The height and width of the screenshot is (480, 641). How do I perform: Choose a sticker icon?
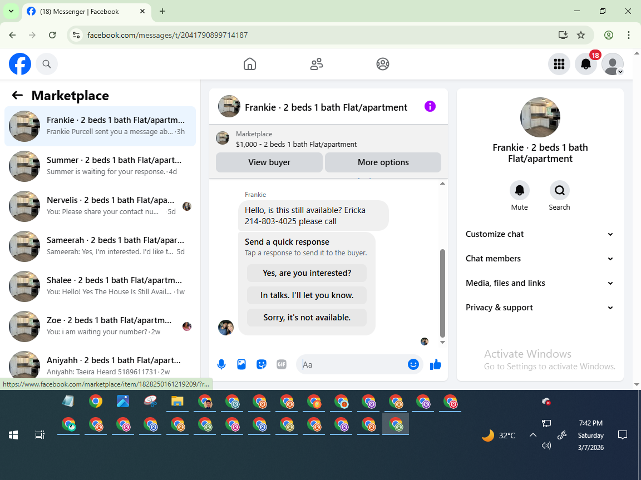[262, 364]
